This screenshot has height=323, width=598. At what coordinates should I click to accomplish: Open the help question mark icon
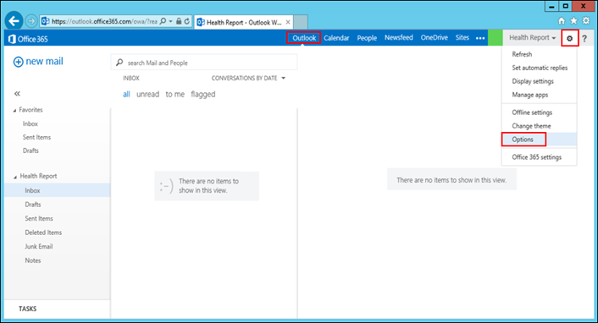(584, 38)
